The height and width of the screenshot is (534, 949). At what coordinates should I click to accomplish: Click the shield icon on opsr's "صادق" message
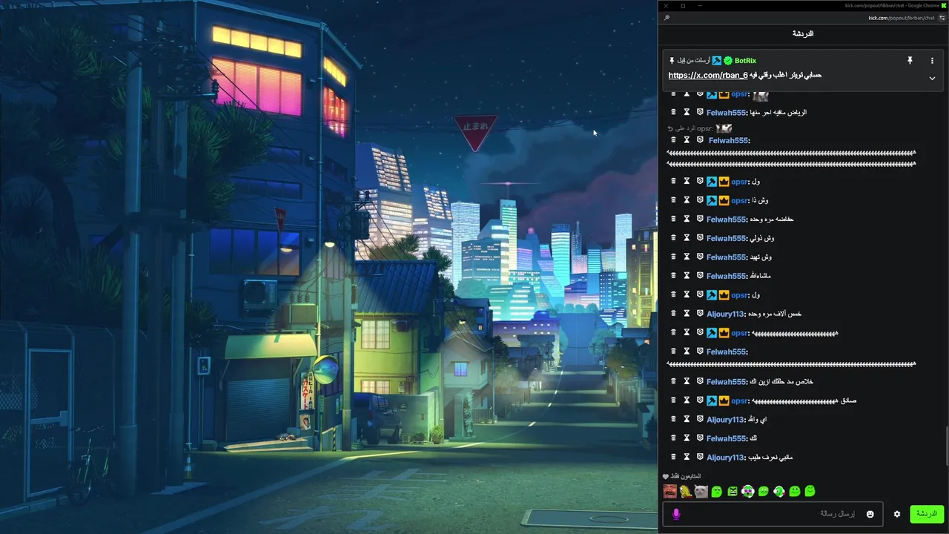point(699,400)
